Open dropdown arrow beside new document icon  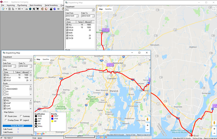pos(6,9)
